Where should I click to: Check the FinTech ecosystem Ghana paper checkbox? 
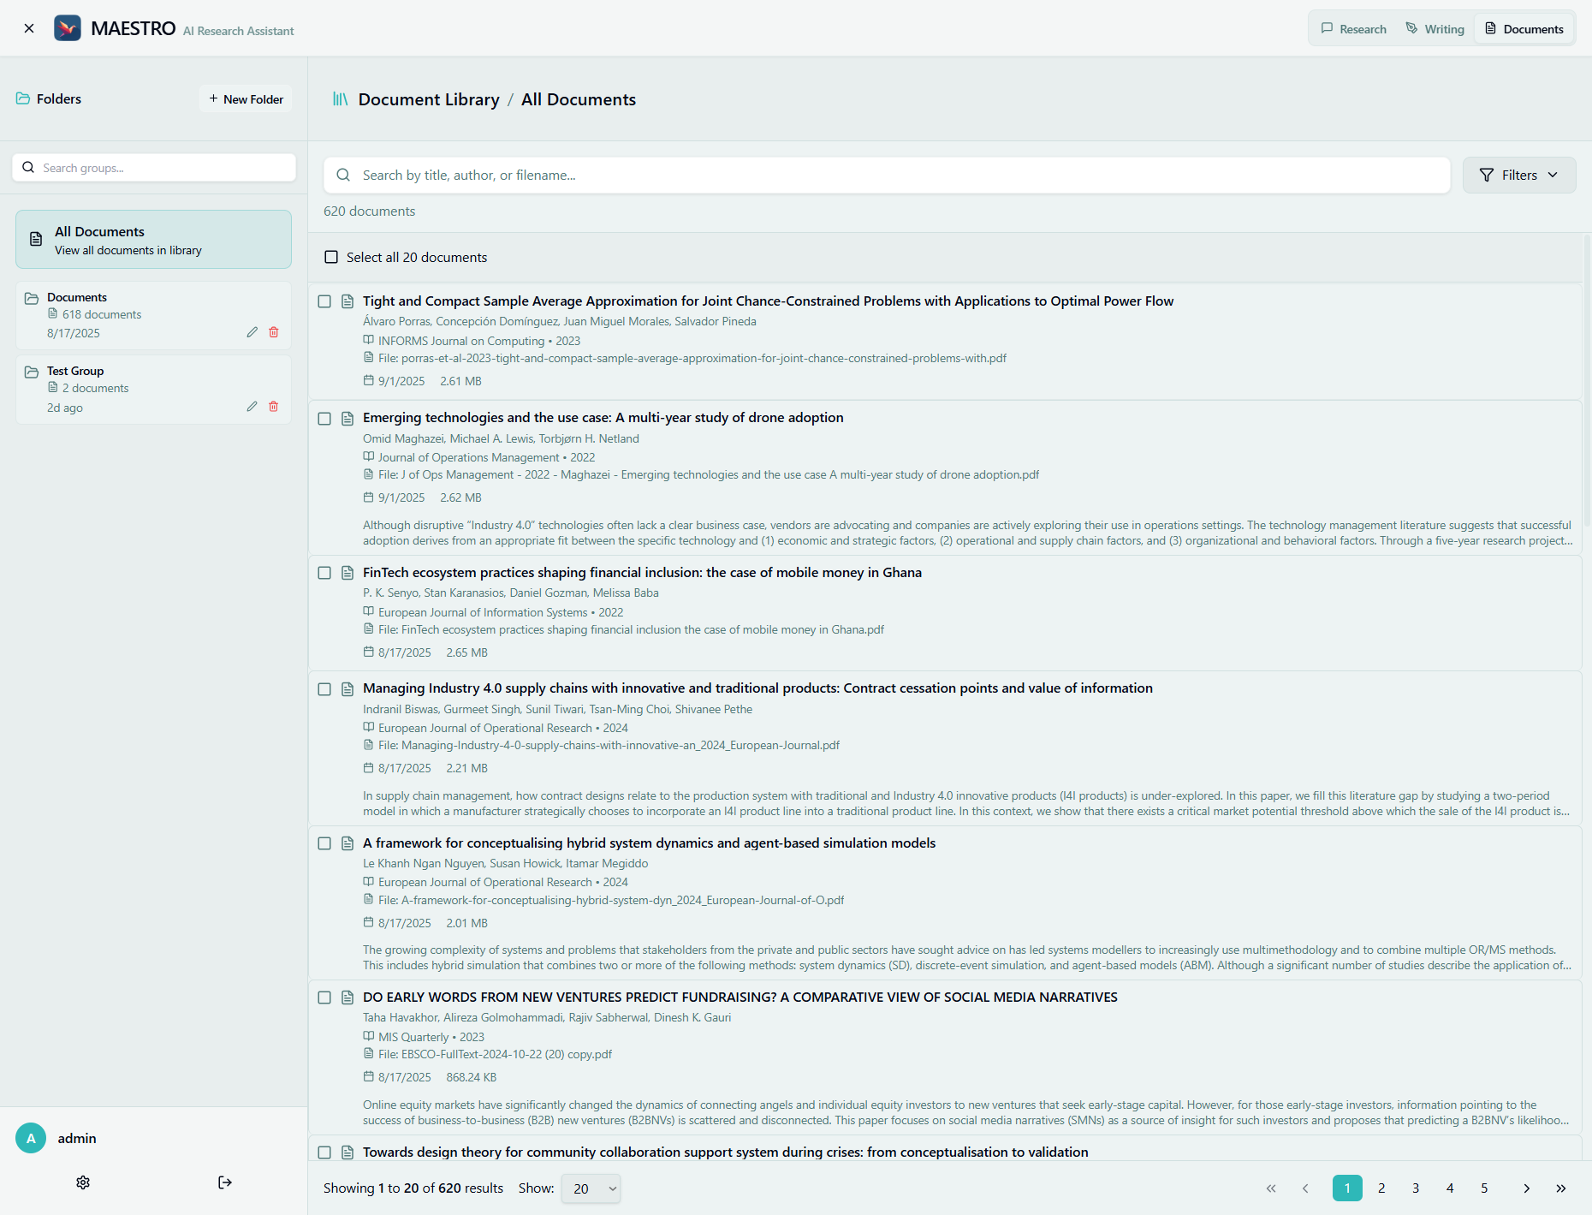[324, 573]
